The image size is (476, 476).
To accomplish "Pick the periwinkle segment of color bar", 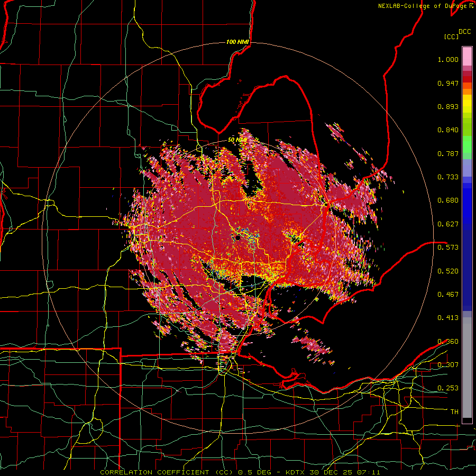I will pos(467,168).
